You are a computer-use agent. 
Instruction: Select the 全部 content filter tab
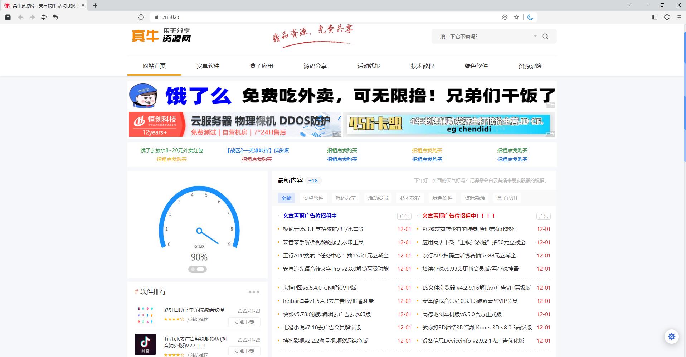pyautogui.click(x=286, y=198)
